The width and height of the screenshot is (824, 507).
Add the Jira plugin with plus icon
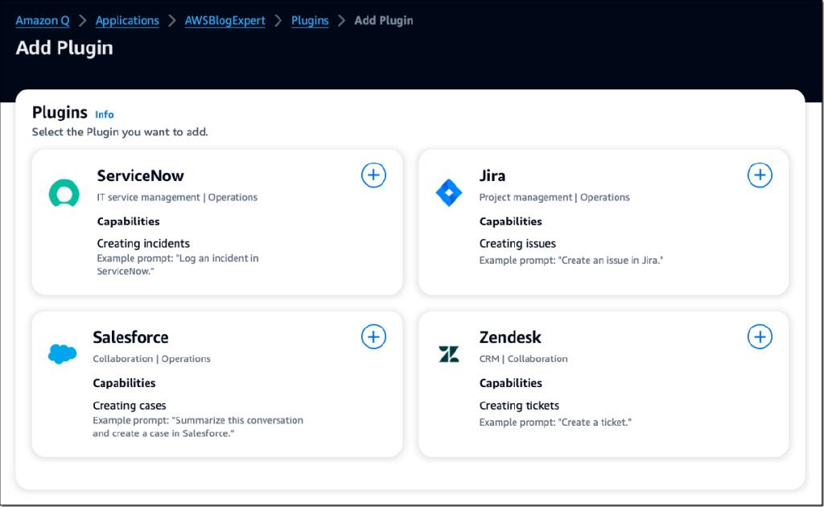[x=760, y=175]
